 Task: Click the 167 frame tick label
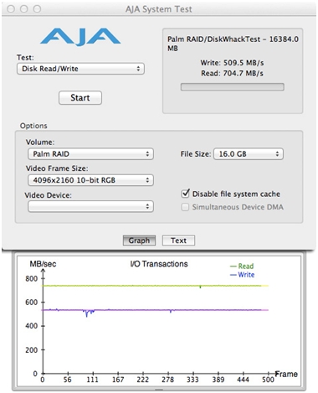tap(118, 380)
